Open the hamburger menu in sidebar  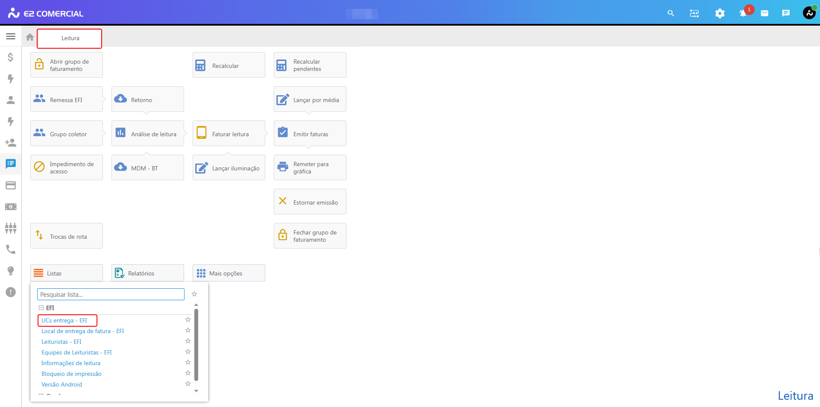coord(11,37)
